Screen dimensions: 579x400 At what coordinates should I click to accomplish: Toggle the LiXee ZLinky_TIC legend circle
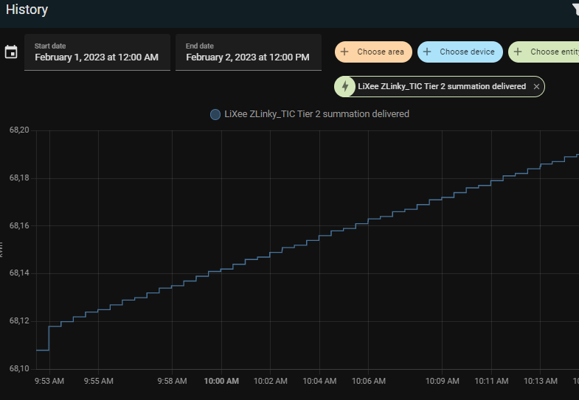215,114
